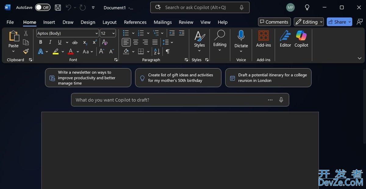Increase font size with the larger A
The height and width of the screenshot is (189, 366).
tap(102, 52)
